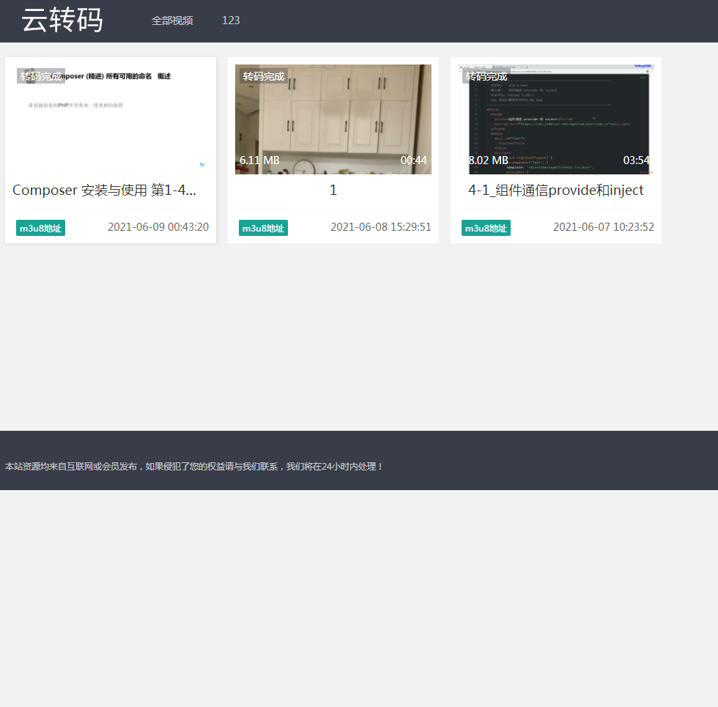Image resolution: width=718 pixels, height=707 pixels.
Task: Open the 123 category in the navigation
Action: (231, 21)
